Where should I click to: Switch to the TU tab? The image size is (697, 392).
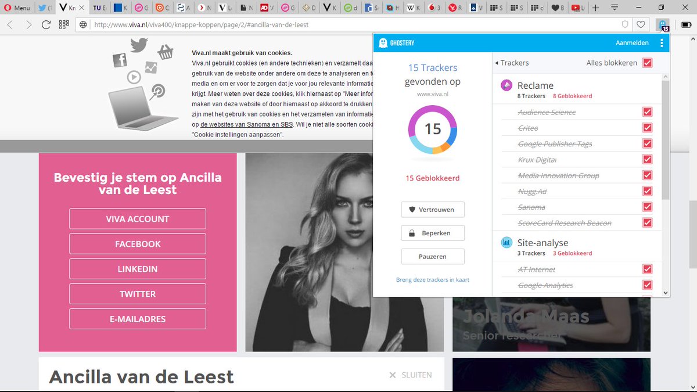(99, 8)
